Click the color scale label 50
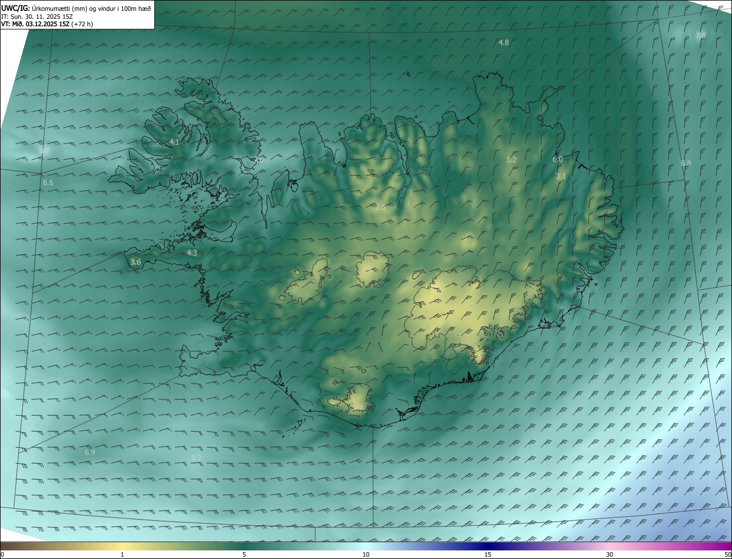The height and width of the screenshot is (559, 732). coord(728,554)
